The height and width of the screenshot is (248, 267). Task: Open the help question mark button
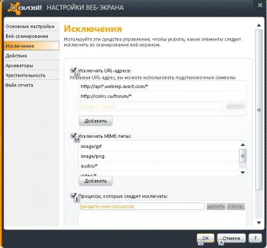click(255, 238)
